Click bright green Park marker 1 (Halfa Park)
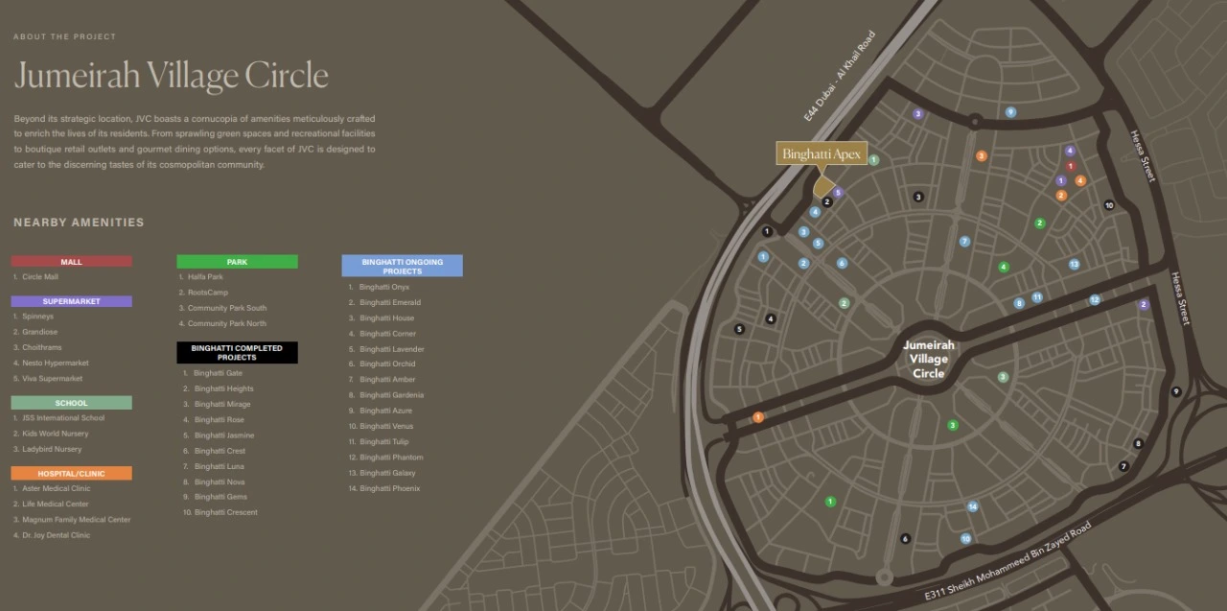 [x=830, y=502]
